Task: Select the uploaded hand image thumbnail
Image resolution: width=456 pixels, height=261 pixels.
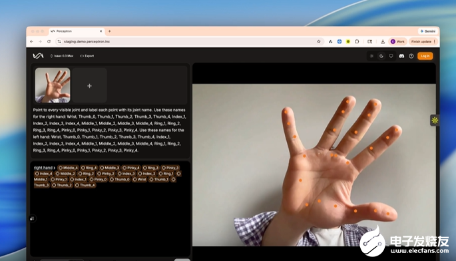Action: click(53, 85)
